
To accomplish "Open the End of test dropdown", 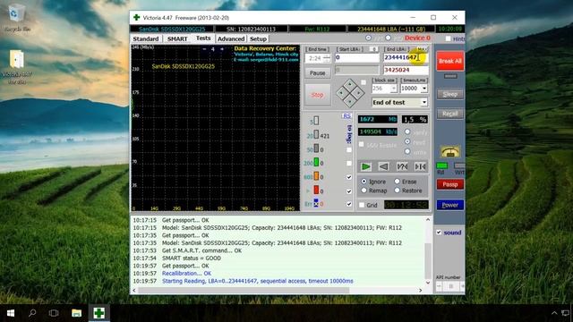I will click(x=423, y=103).
